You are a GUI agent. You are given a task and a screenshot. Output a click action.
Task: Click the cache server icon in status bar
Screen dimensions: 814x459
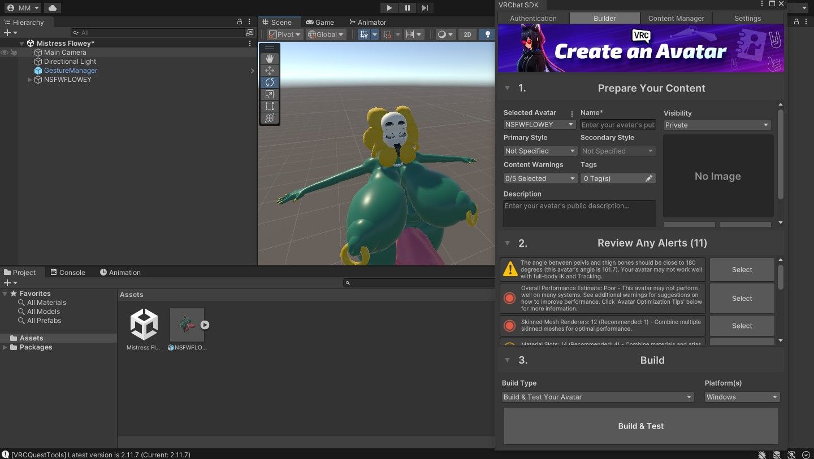coord(777,454)
